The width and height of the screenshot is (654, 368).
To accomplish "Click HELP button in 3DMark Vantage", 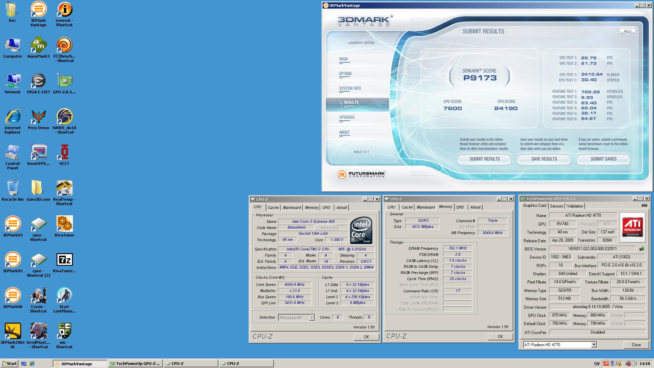I will click(x=627, y=31).
